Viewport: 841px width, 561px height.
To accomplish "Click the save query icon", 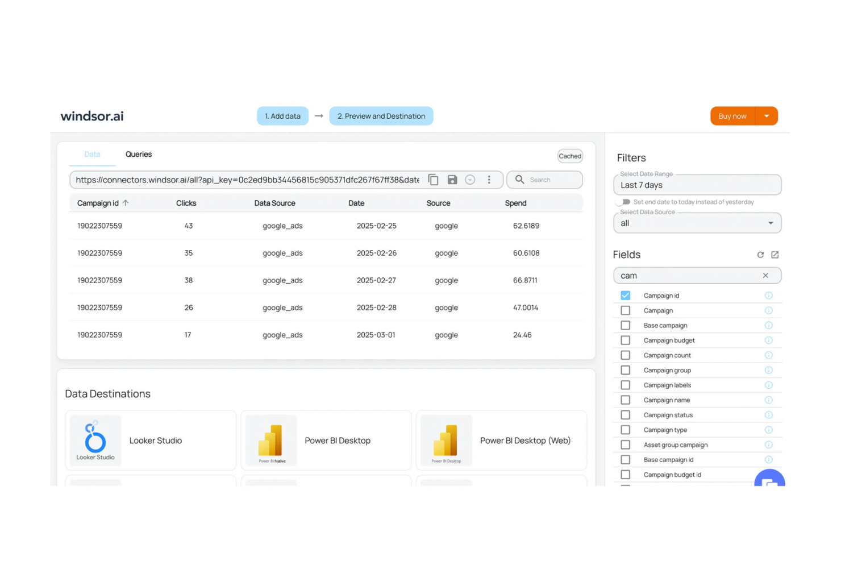I will [x=452, y=179].
